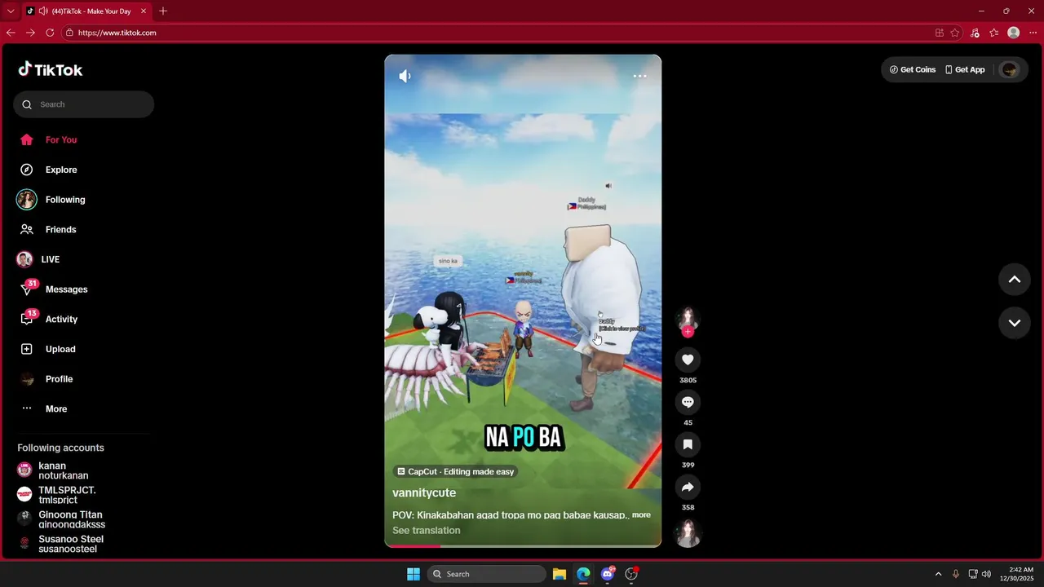Open the video three-dots options menu
The height and width of the screenshot is (587, 1044).
[x=640, y=76]
